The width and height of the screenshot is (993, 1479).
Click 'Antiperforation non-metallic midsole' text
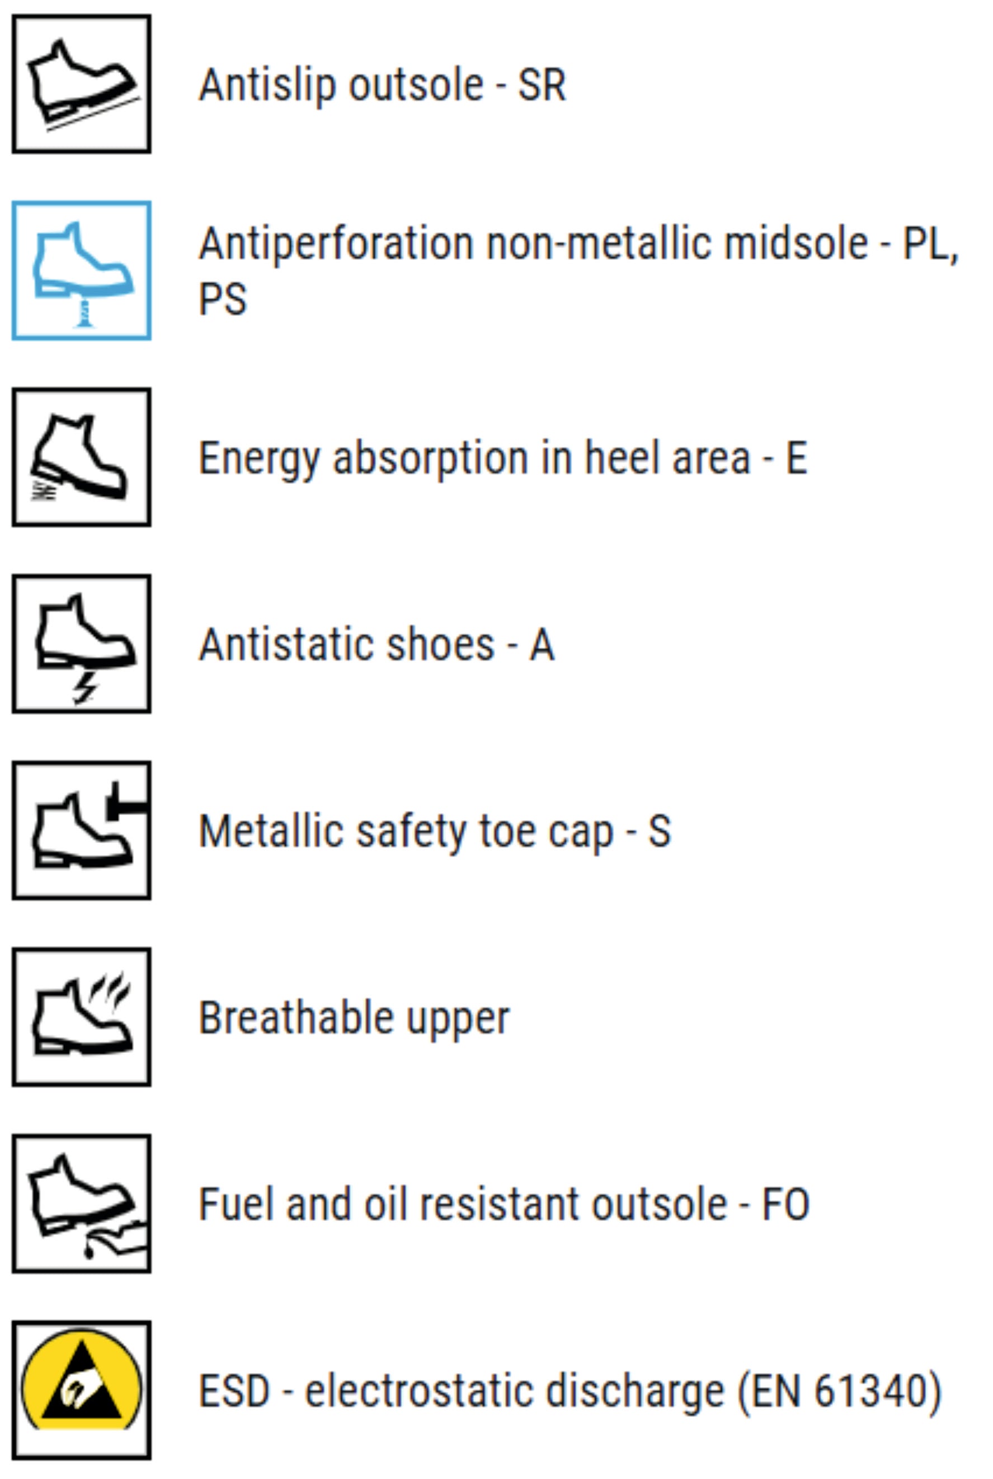[533, 244]
